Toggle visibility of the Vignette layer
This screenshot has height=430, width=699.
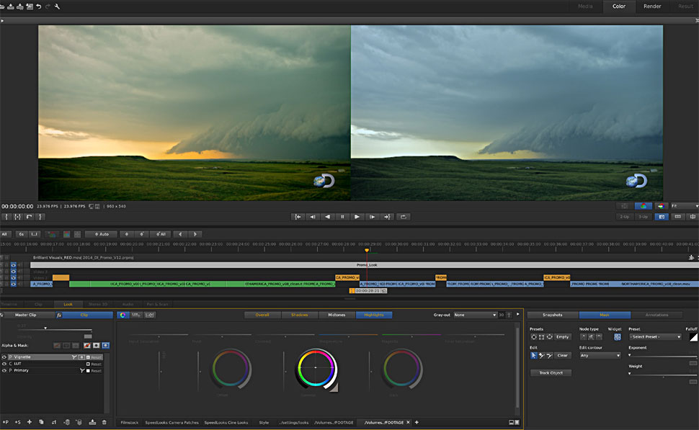point(4,357)
